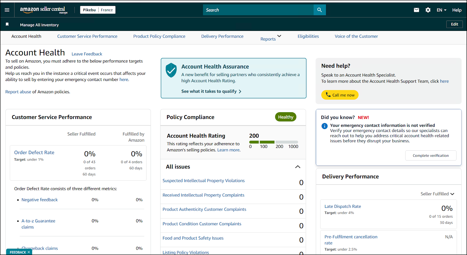Go to the Voice of the Customer tab

pyautogui.click(x=356, y=36)
